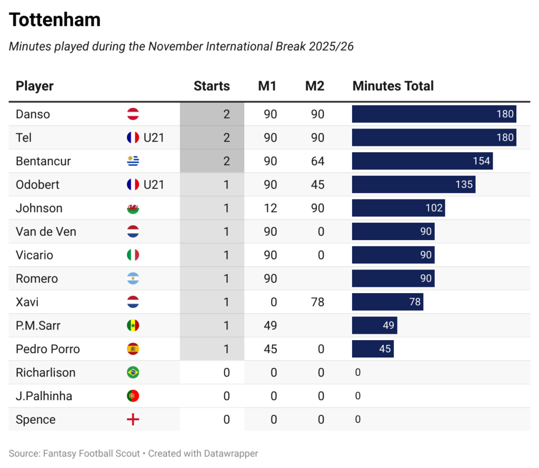Click the M1 column header
The image size is (539, 468).
267,86
